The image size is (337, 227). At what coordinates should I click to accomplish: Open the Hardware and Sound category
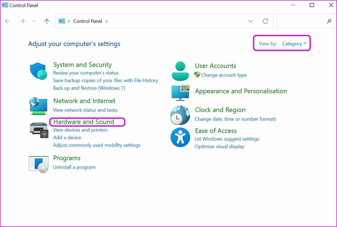[x=84, y=122]
